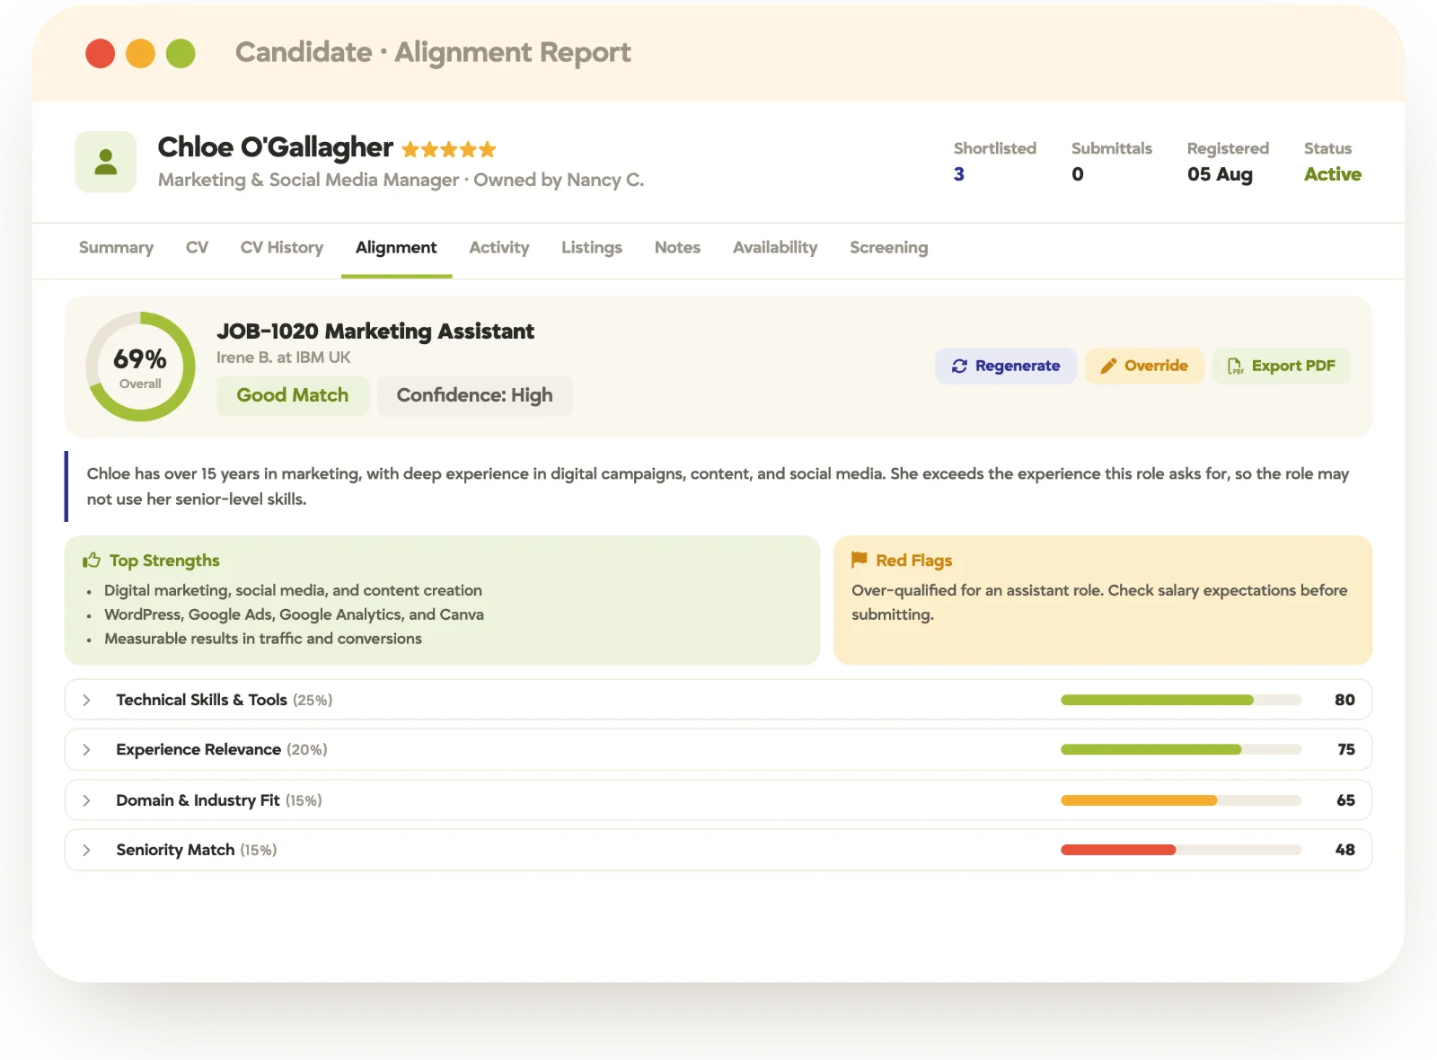Click the Confidence: High badge

point(474,395)
